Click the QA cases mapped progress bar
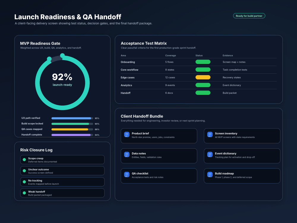The height and width of the screenshot is (223, 297). pos(72,130)
